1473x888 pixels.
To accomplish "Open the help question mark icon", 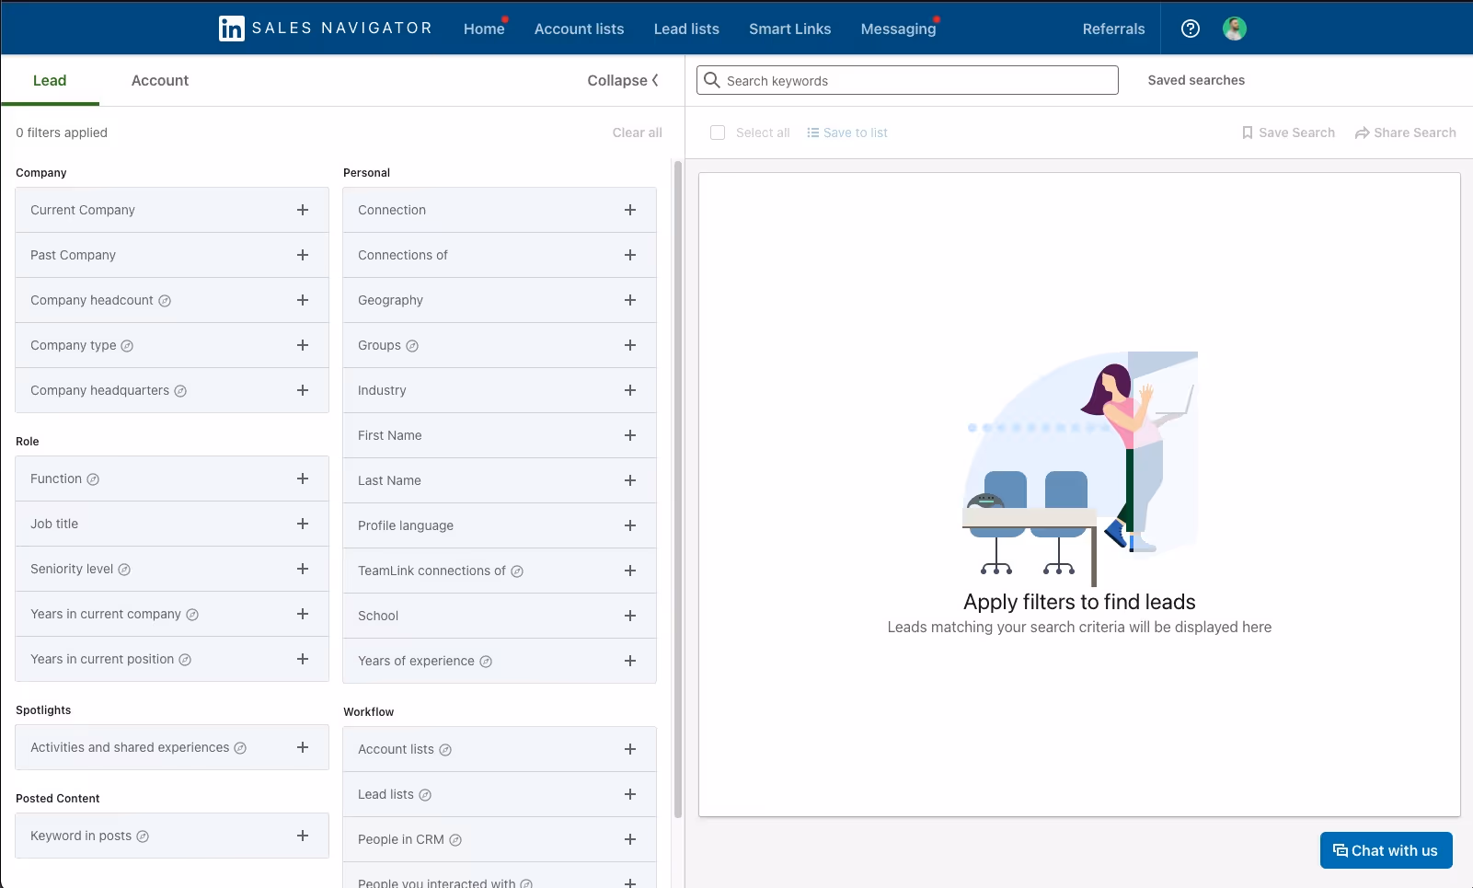I will 1191,29.
